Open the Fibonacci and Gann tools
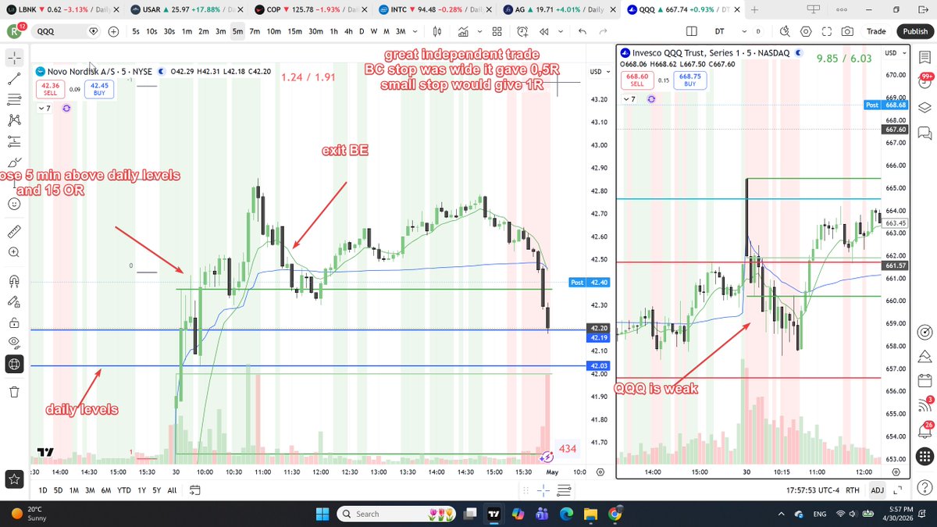This screenshot has height=527, width=937. [x=14, y=100]
